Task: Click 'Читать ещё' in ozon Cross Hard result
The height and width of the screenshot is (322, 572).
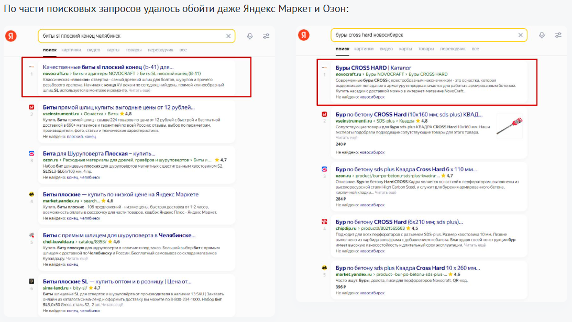Action: click(x=385, y=193)
